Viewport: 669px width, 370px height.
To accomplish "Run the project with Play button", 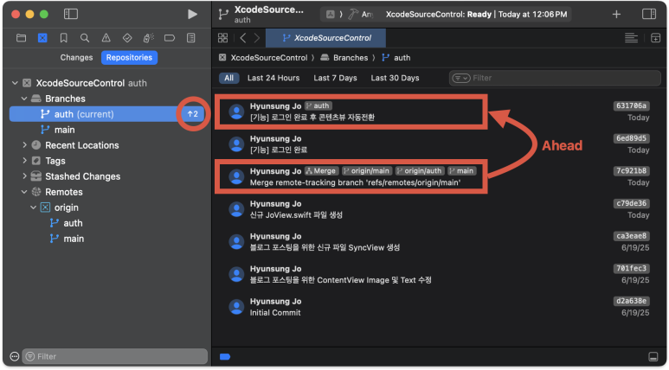I will [x=192, y=14].
